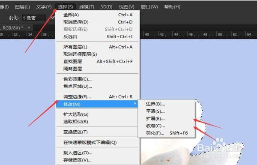Screen dimensions: 257x165
Task: Open 色彩范围(C) color range dialog
Action: click(98, 79)
